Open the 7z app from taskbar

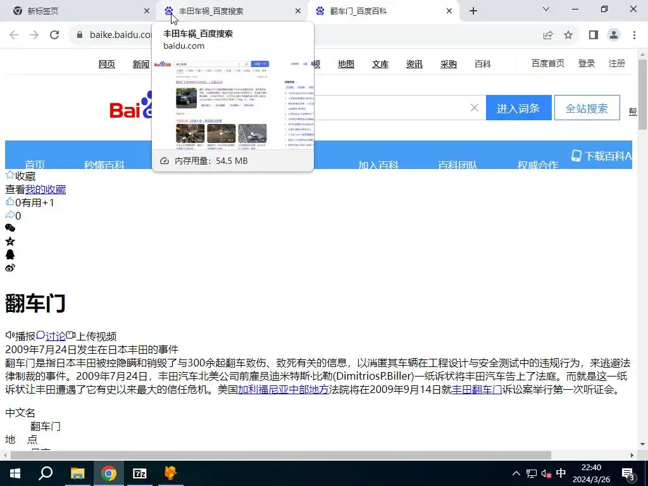tap(140, 473)
